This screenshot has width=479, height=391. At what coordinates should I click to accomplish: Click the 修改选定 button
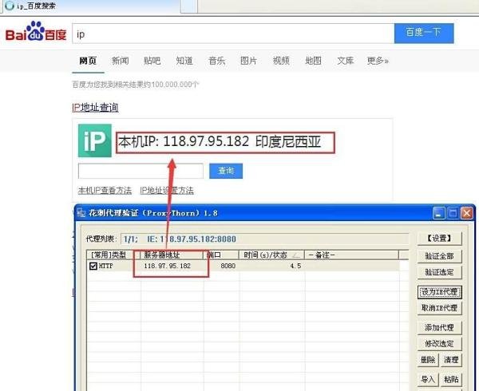tap(440, 344)
